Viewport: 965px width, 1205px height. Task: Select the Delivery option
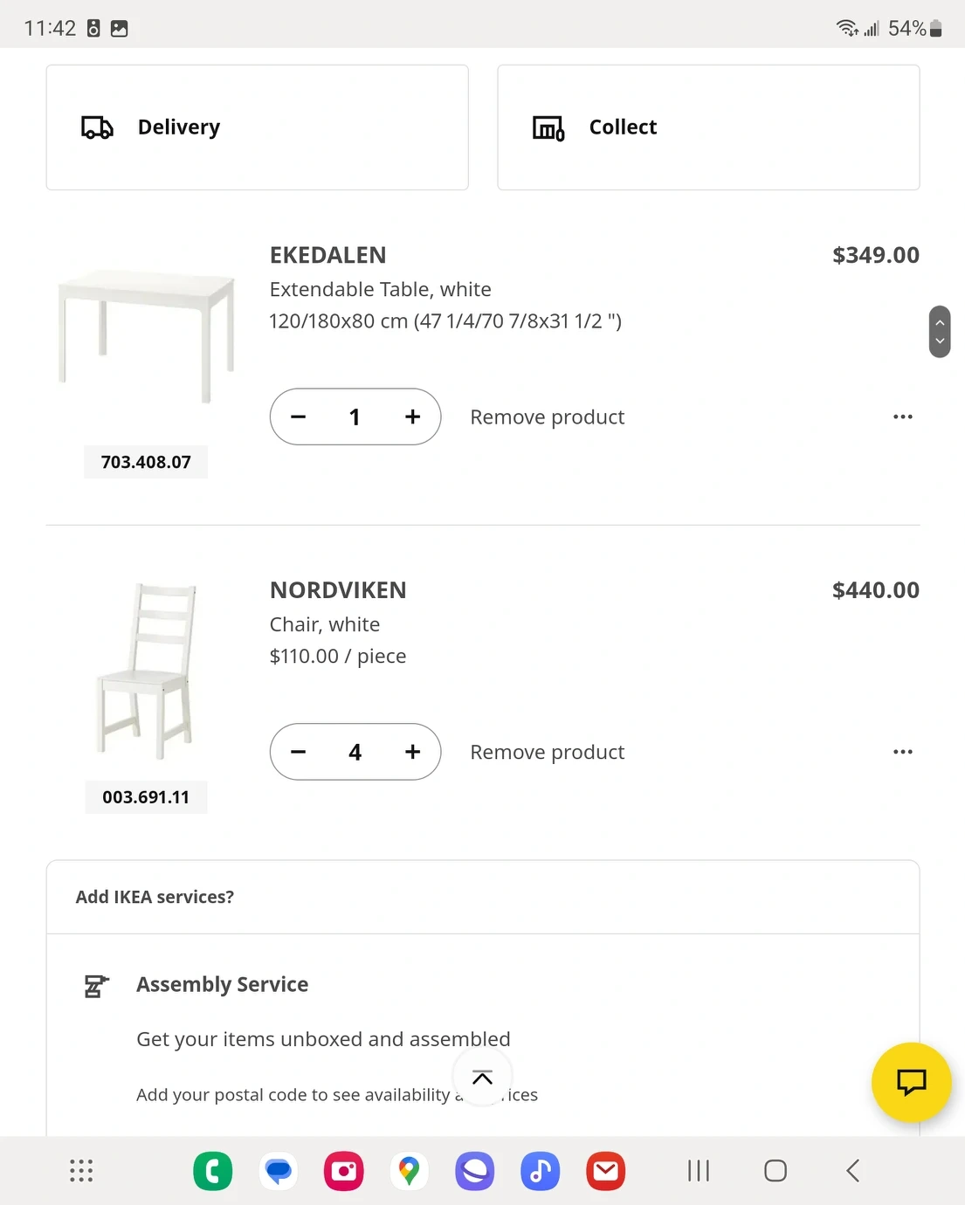pyautogui.click(x=257, y=127)
